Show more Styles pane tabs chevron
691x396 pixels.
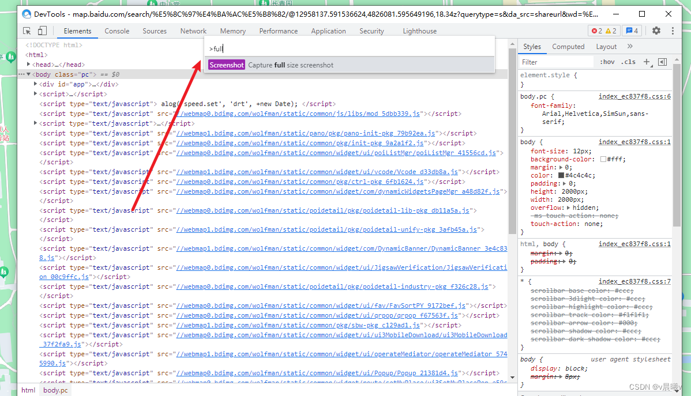tap(630, 46)
